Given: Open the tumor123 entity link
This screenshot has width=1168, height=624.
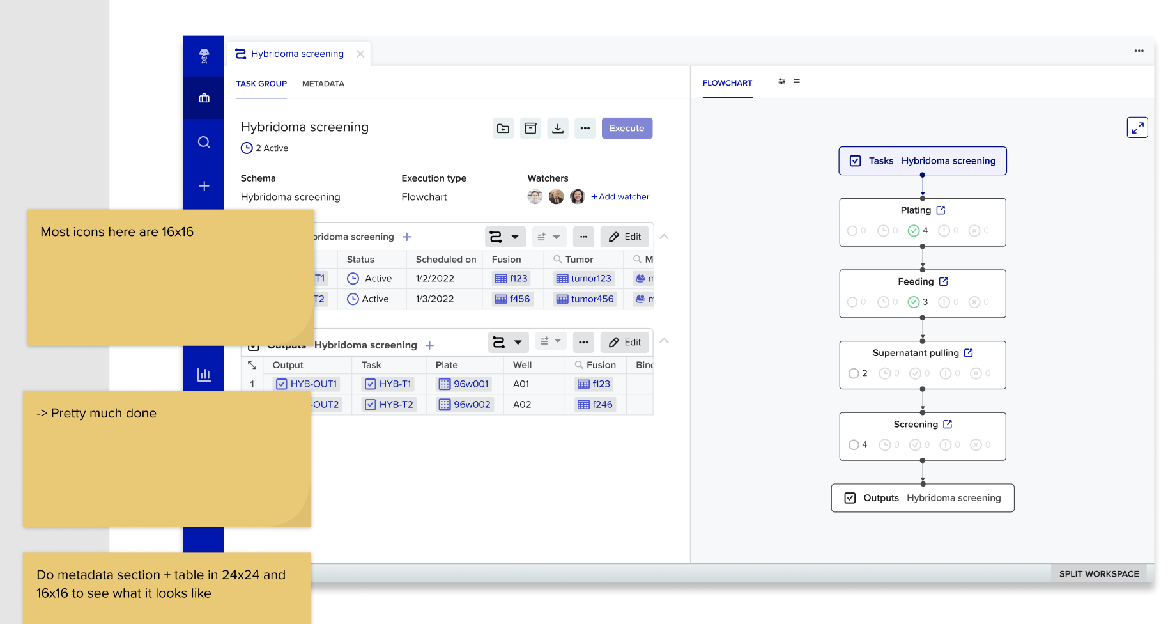Looking at the screenshot, I should click(584, 279).
